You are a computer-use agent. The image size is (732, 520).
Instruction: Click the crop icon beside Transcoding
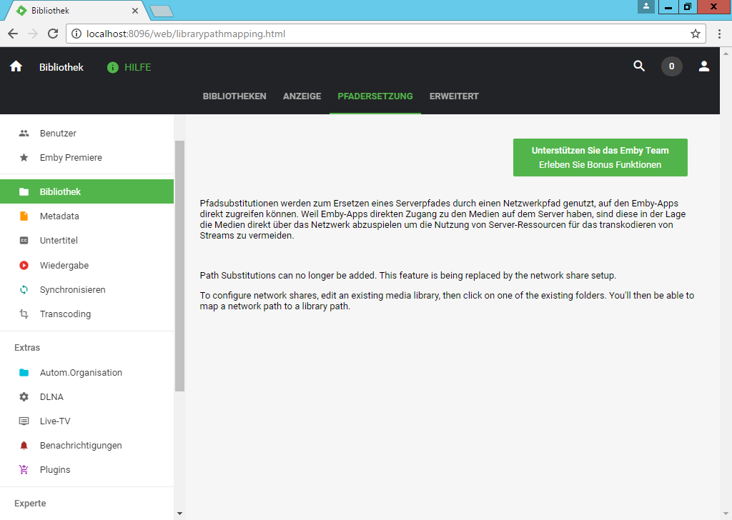(24, 314)
